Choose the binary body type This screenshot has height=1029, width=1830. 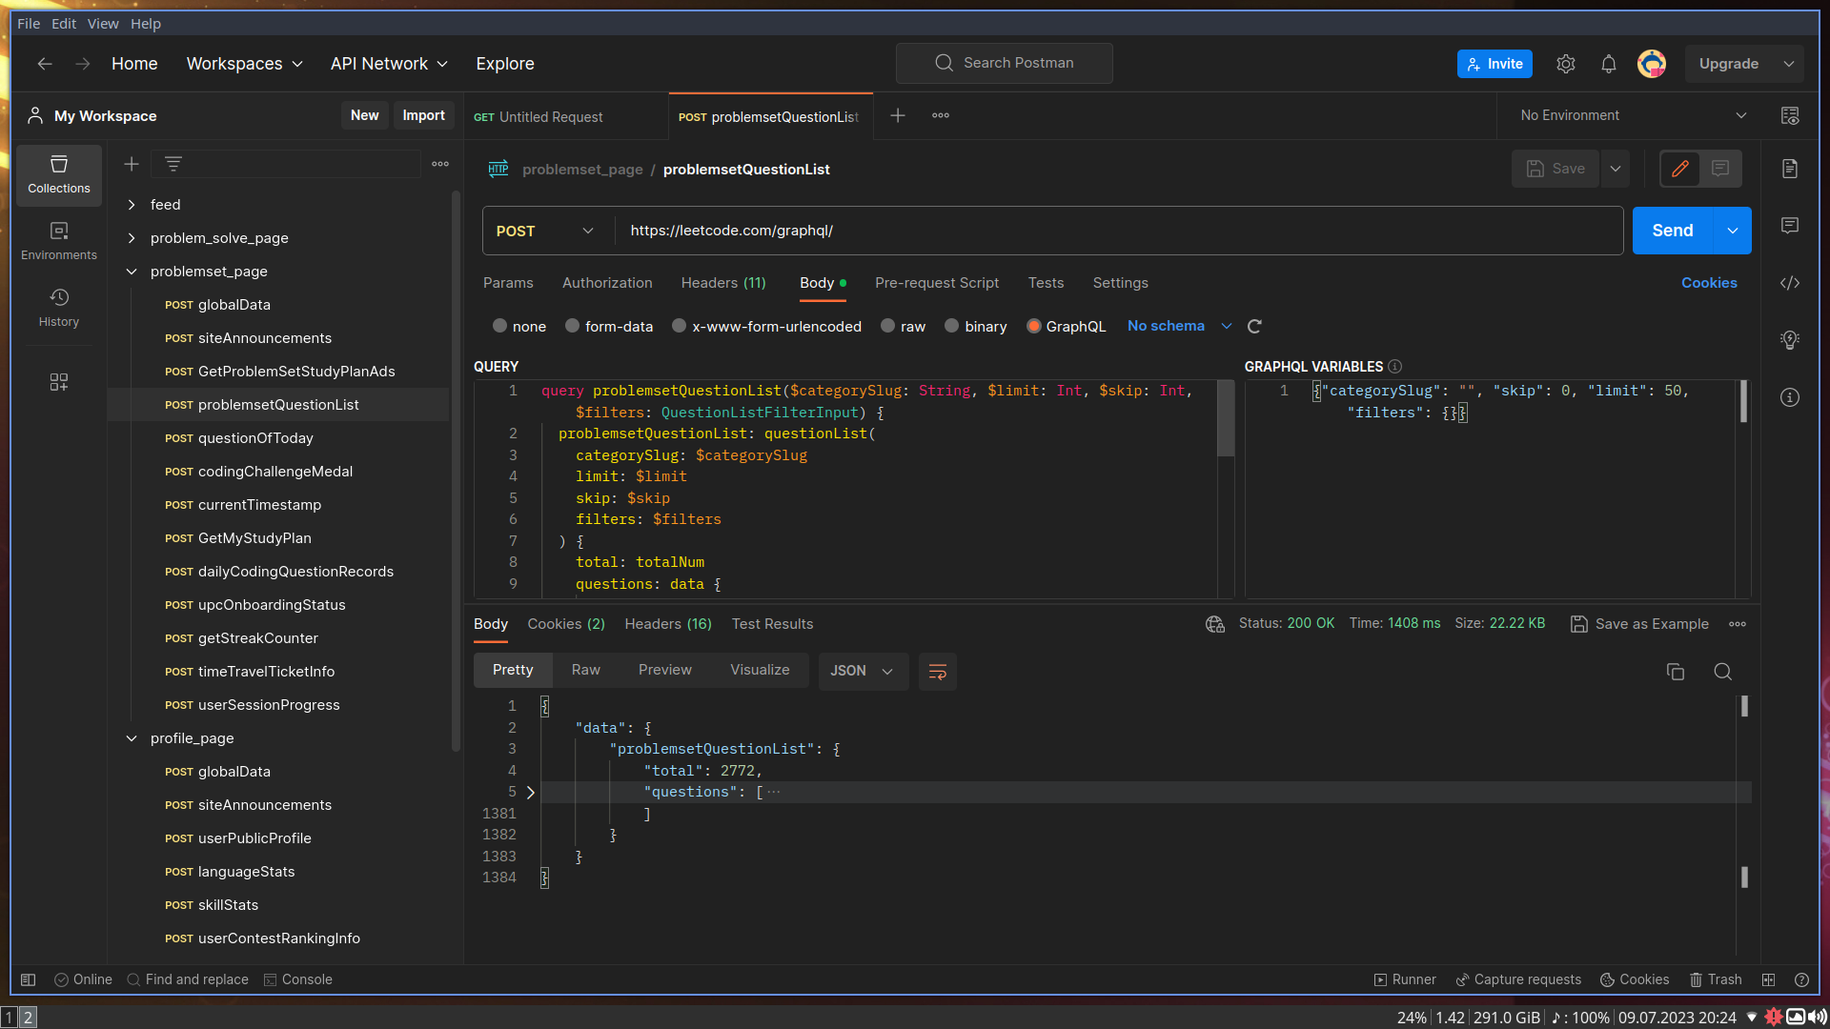(x=951, y=327)
